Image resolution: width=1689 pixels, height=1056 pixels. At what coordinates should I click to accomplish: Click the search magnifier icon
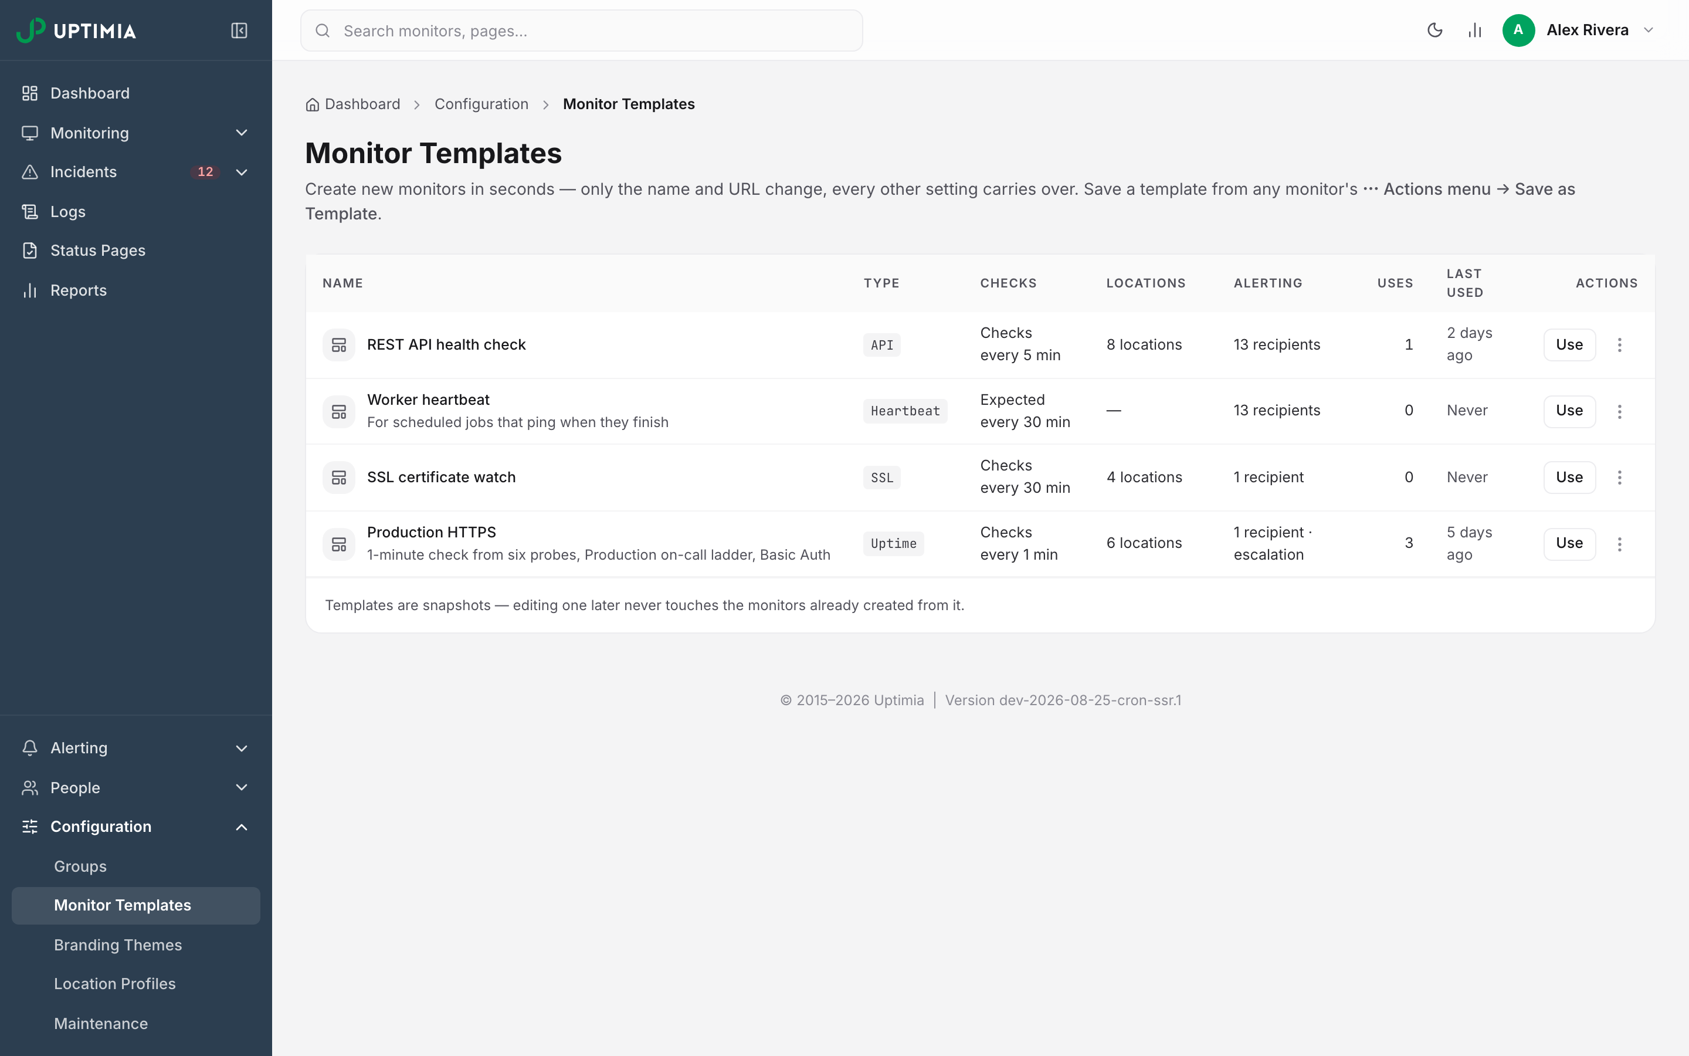[x=323, y=30]
